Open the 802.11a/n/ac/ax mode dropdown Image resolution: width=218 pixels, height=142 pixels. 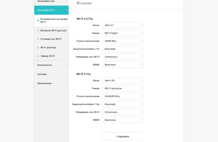coord(123,88)
